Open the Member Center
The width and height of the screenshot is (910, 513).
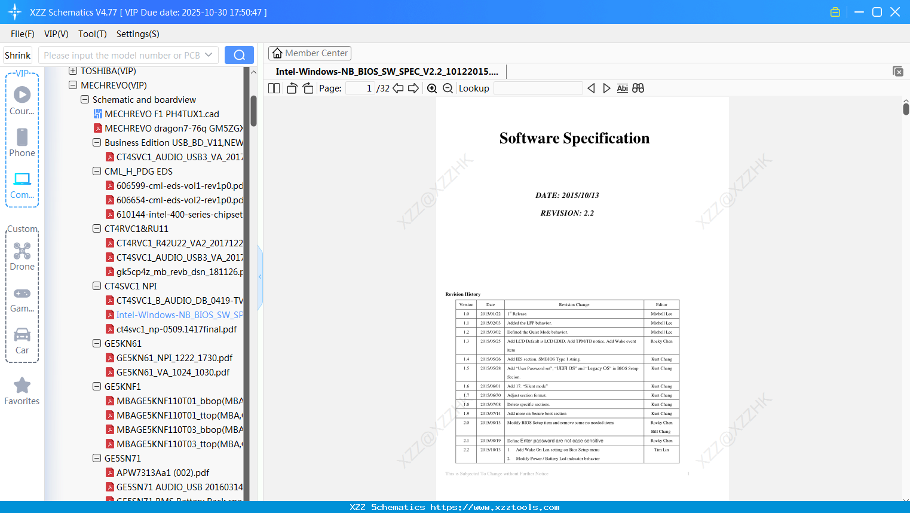(x=310, y=53)
